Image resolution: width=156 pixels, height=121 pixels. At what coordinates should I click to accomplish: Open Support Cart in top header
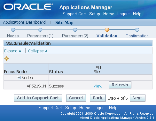coord(74,14)
